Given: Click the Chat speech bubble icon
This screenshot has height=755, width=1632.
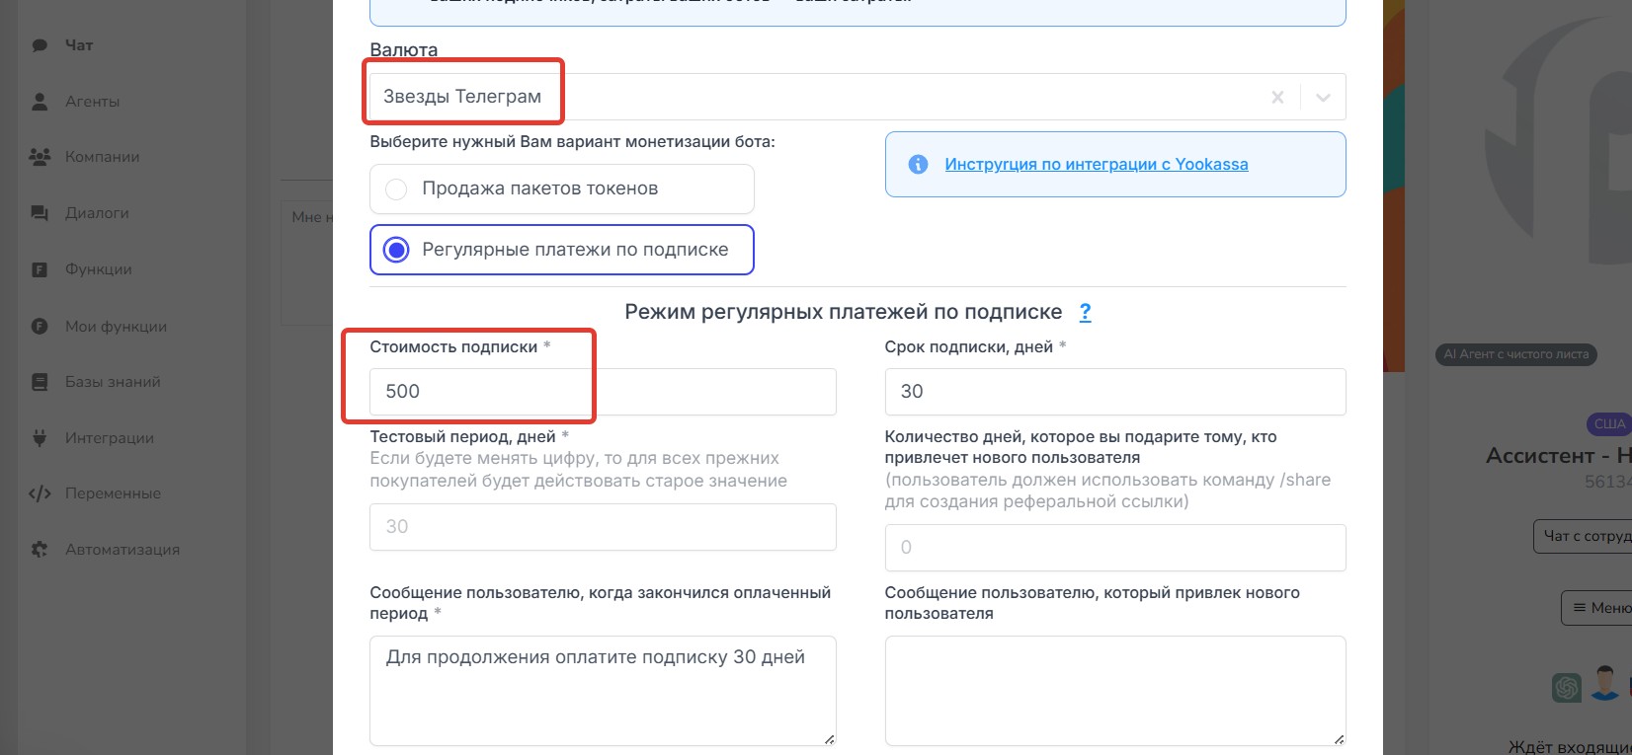Looking at the screenshot, I should click(x=40, y=45).
